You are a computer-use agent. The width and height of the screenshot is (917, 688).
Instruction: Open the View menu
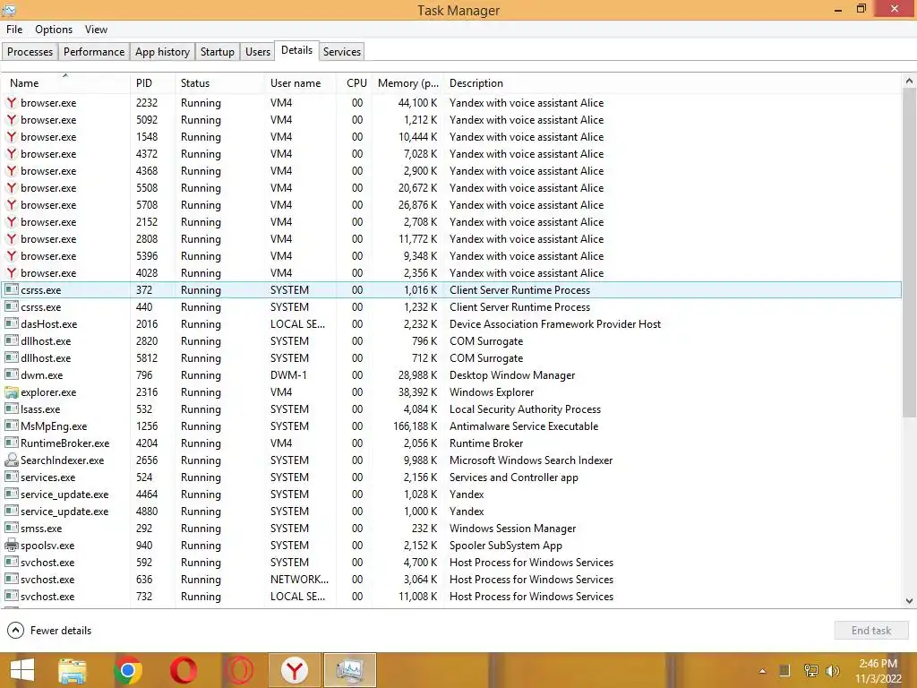tap(96, 30)
